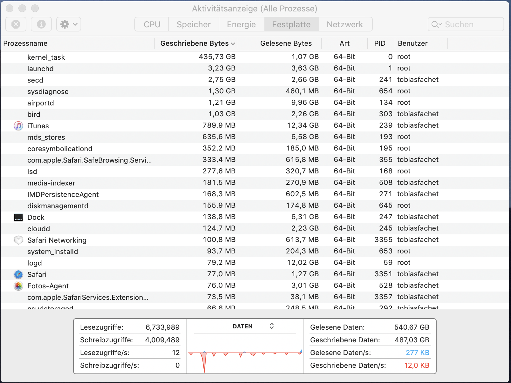Click the PID 3355 cell
This screenshot has width=511, height=383.
(383, 240)
